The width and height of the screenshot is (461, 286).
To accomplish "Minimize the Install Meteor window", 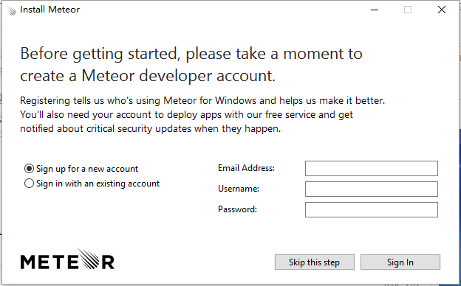I will [x=375, y=10].
